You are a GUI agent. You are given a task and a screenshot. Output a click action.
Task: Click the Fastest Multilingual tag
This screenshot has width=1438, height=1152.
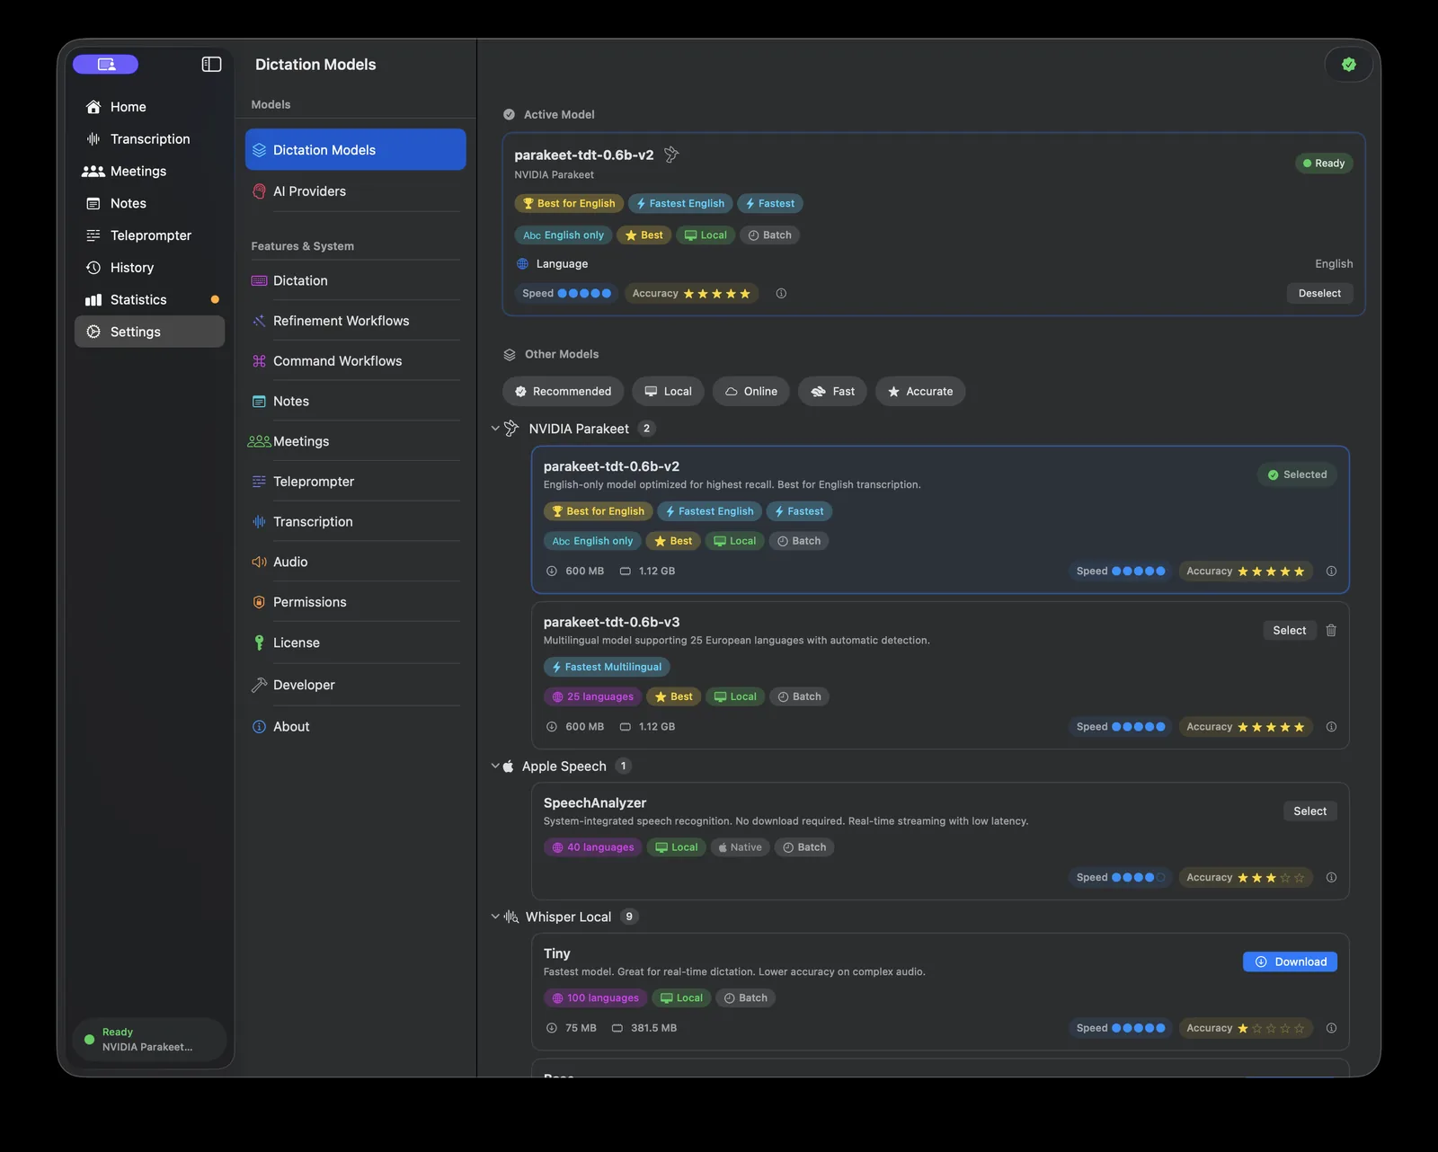[607, 667]
